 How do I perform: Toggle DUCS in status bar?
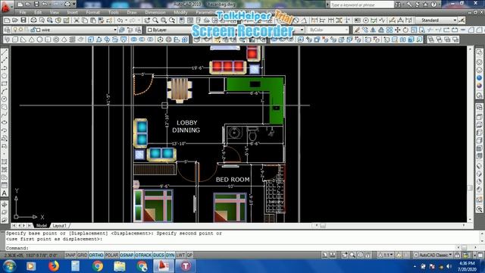(158, 255)
